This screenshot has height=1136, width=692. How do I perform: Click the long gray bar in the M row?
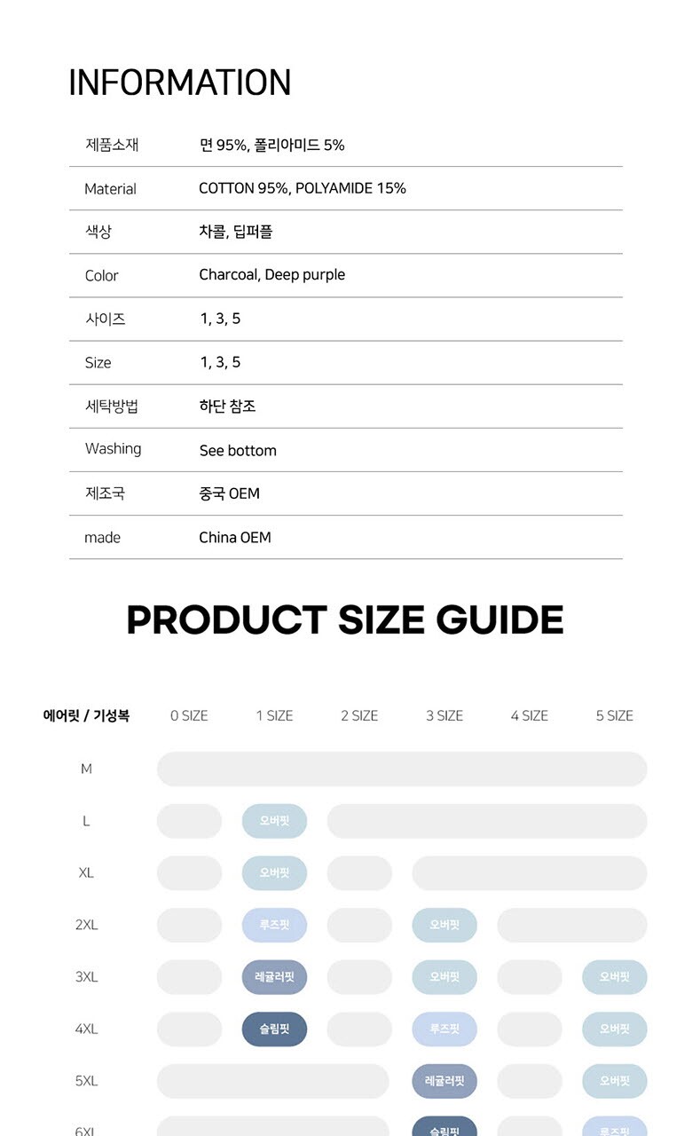coord(402,769)
